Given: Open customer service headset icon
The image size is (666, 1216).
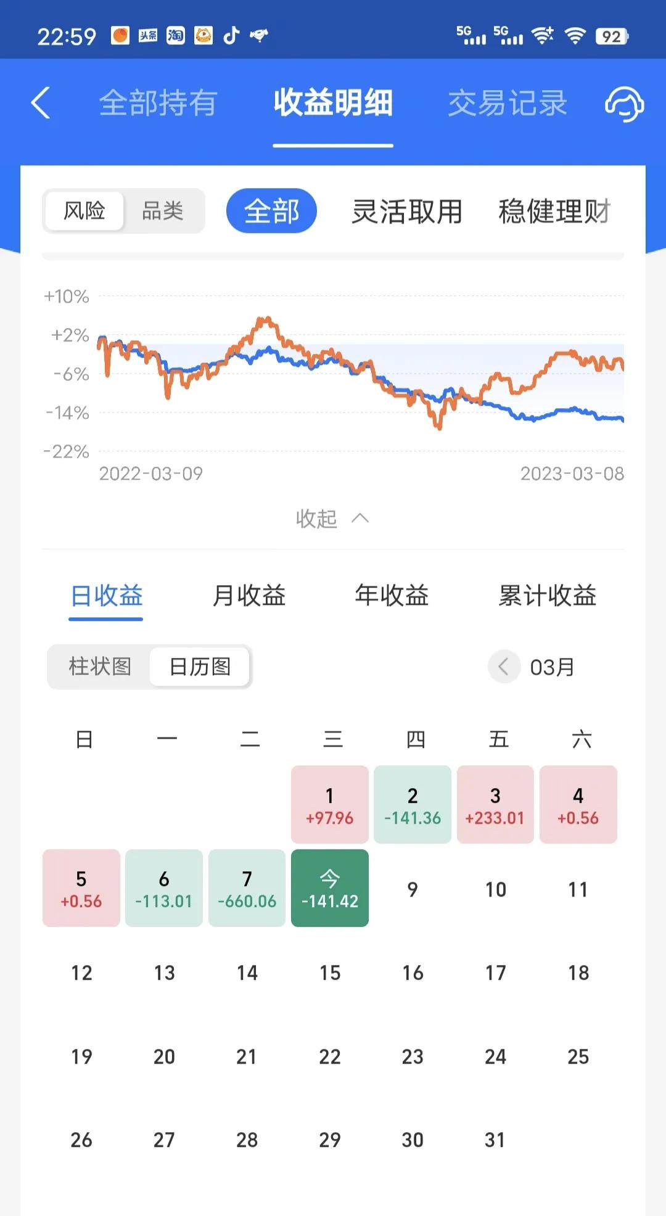Looking at the screenshot, I should coord(623,104).
